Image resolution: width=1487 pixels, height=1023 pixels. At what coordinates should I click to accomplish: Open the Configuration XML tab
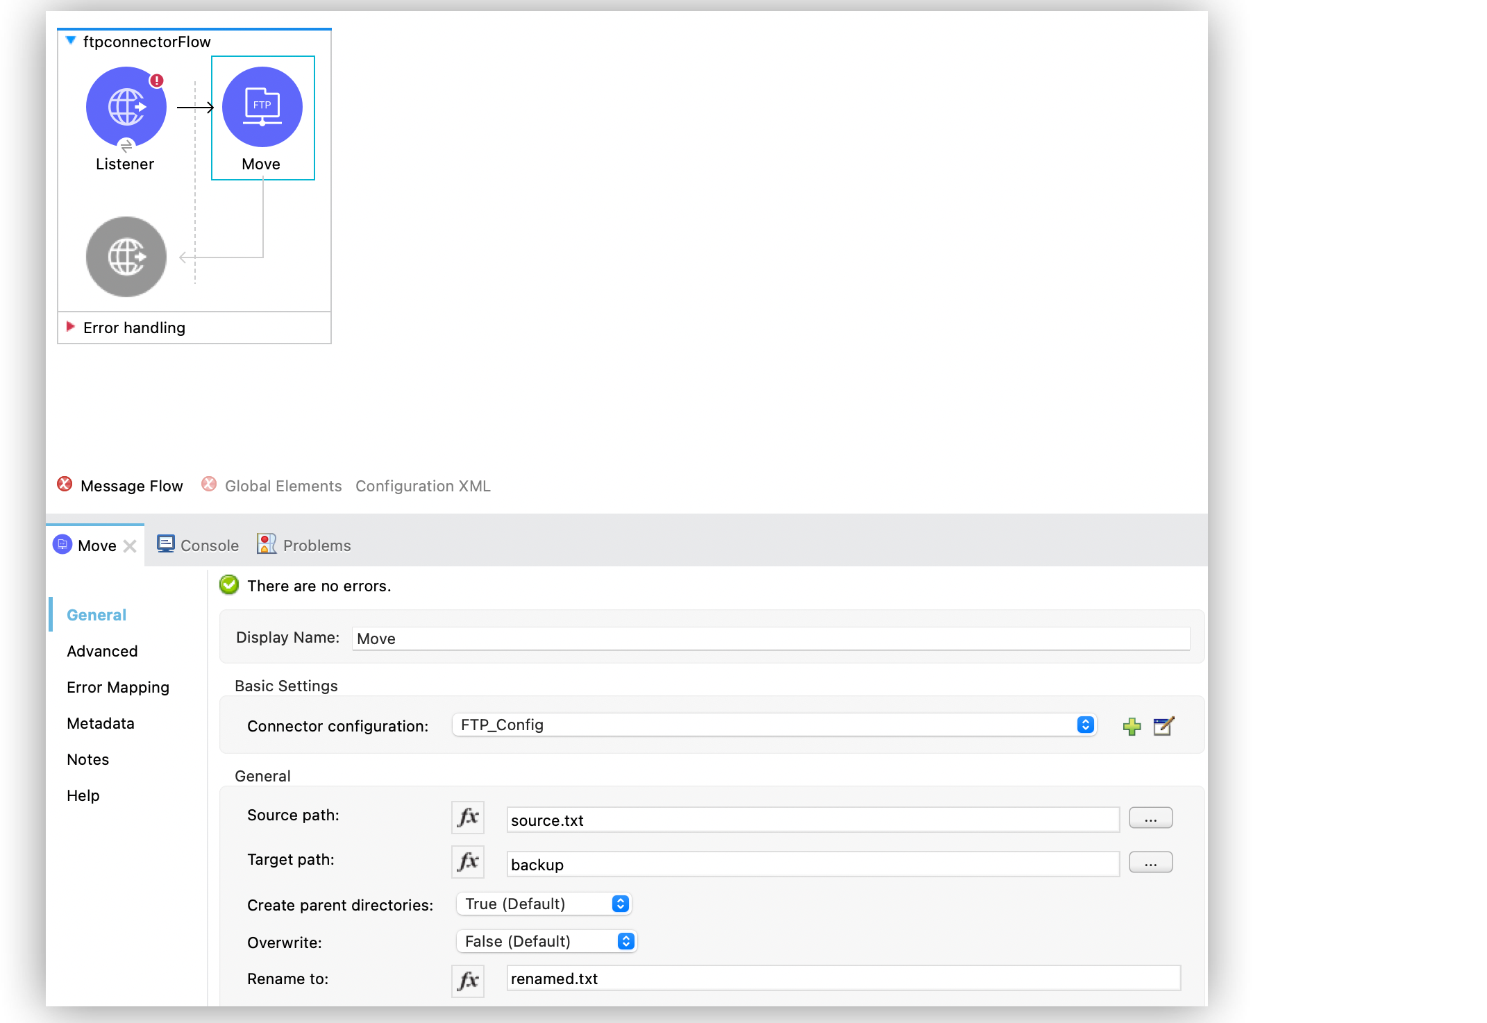[x=423, y=486]
